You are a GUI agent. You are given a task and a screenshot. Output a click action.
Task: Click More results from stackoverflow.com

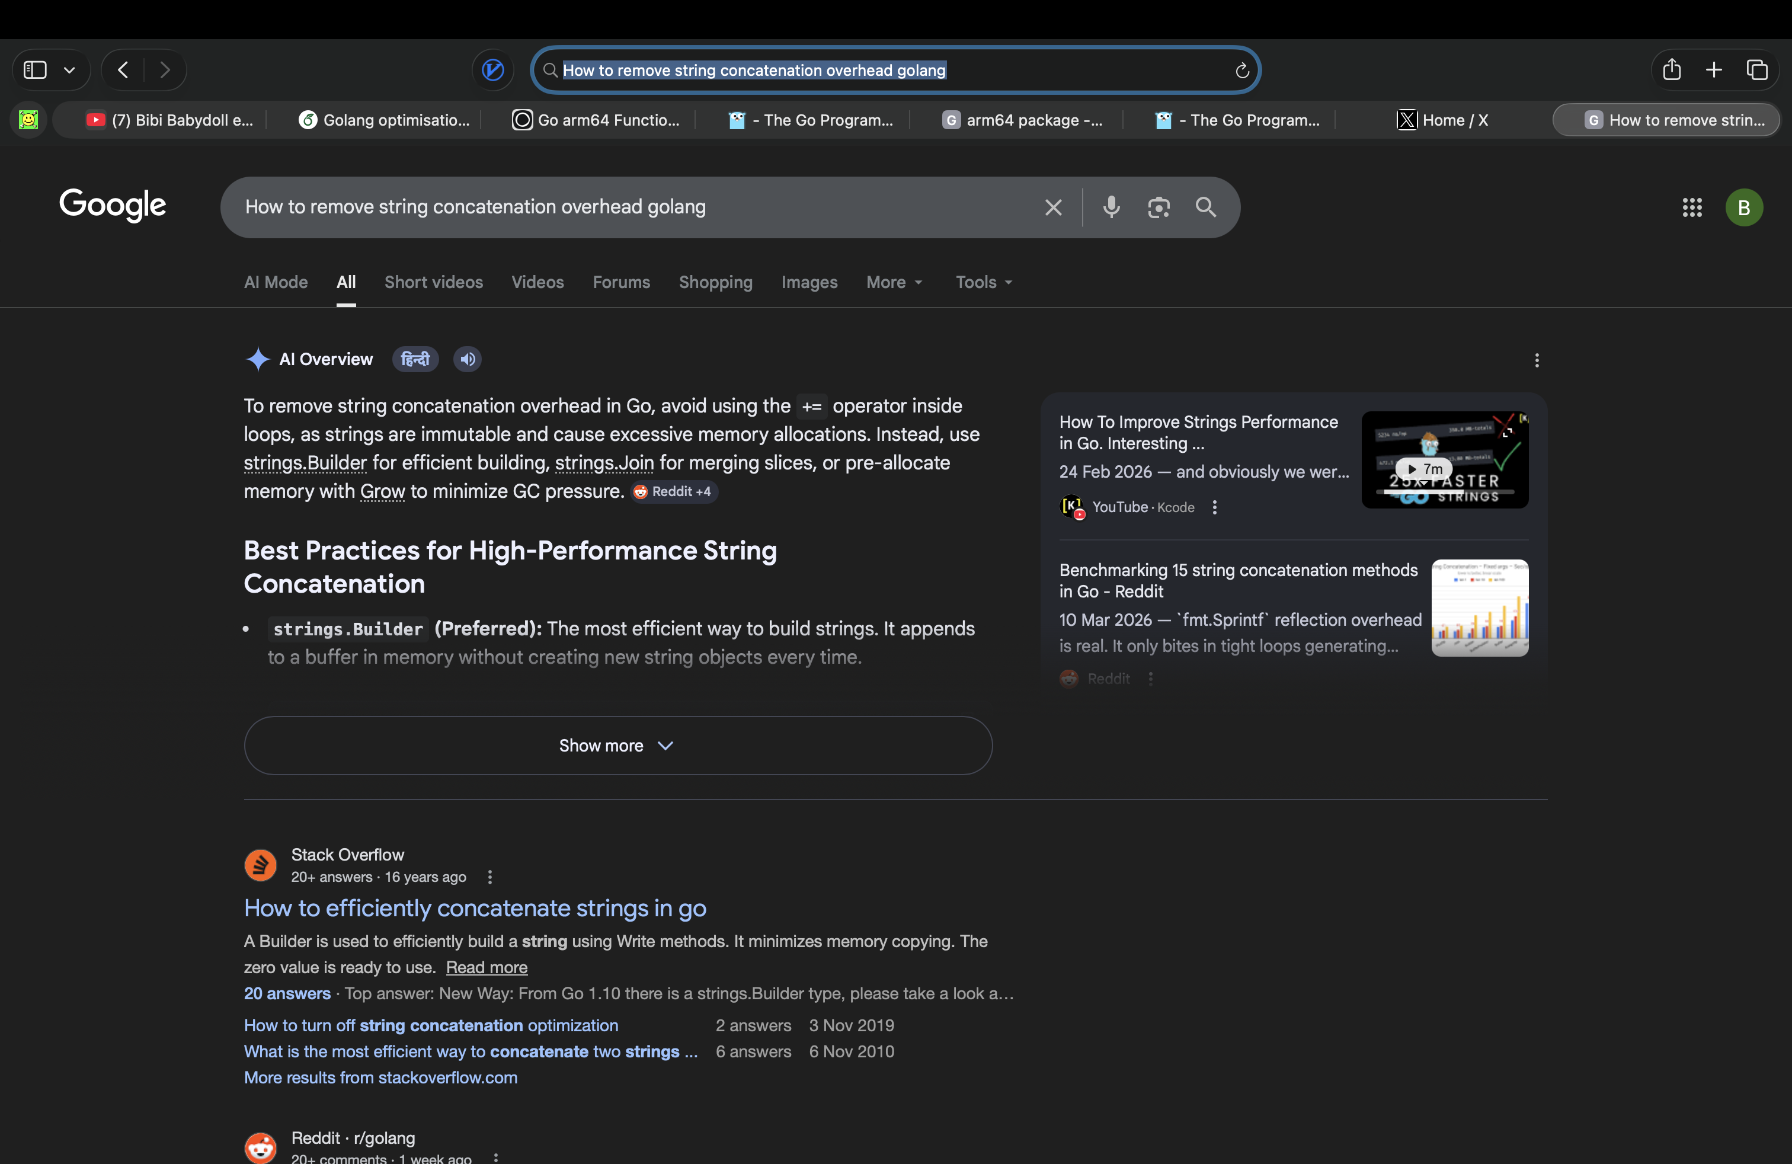(x=380, y=1077)
